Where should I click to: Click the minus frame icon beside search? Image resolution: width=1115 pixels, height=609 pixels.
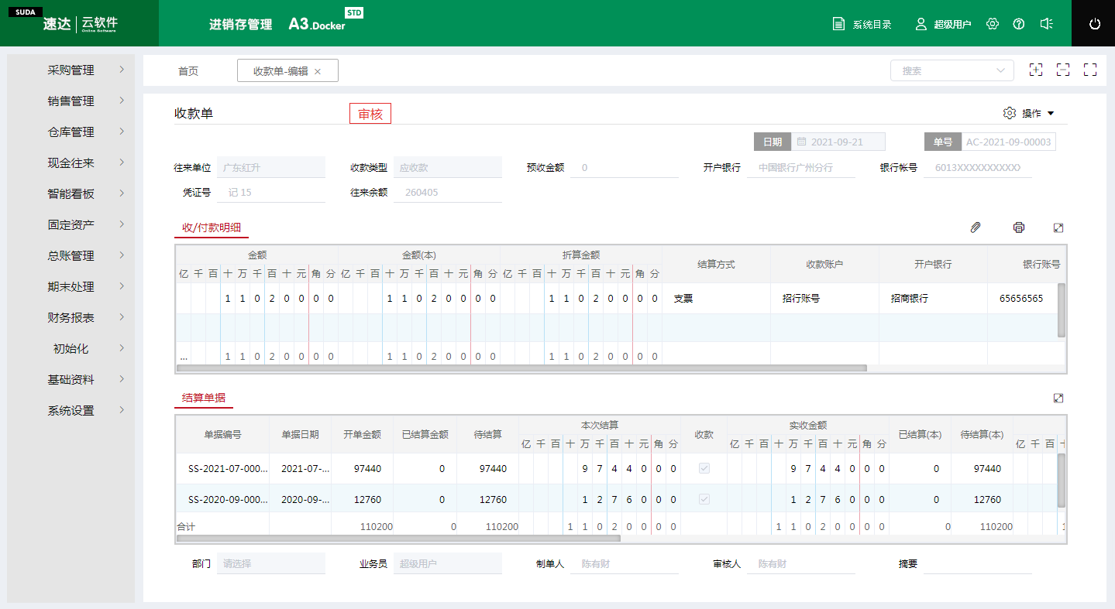1063,70
